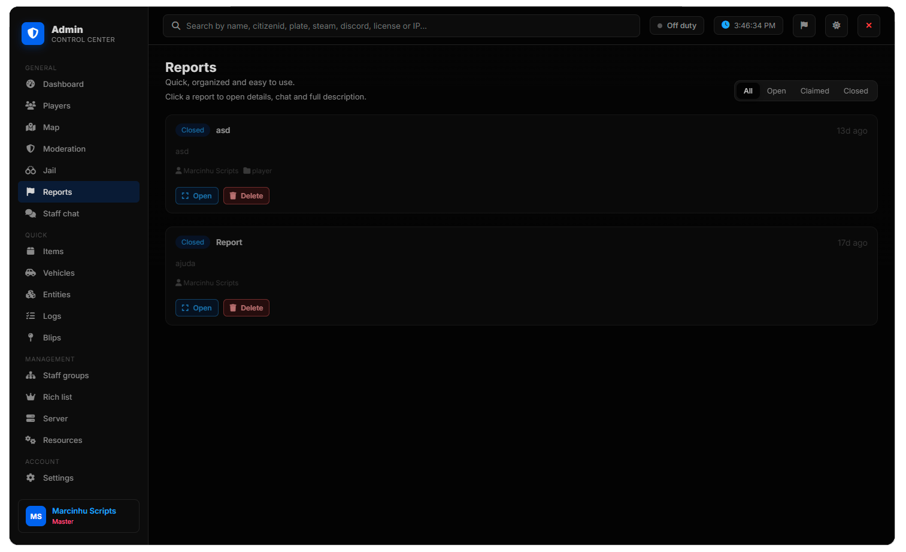The height and width of the screenshot is (552, 906).
Task: Click the search magnifier icon
Action: (176, 26)
